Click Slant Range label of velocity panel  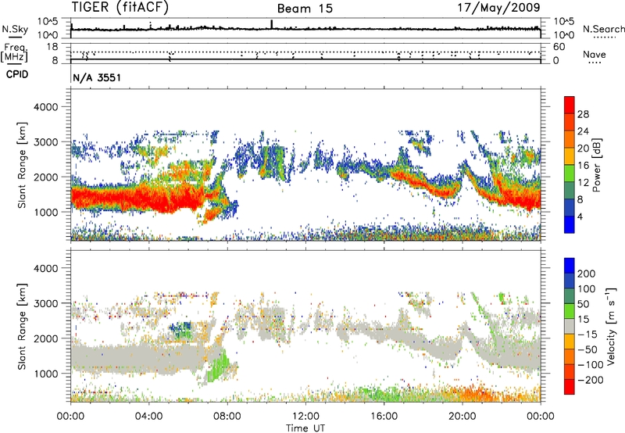click(x=22, y=327)
